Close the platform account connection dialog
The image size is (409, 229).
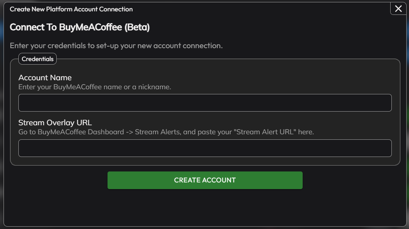pyautogui.click(x=398, y=9)
